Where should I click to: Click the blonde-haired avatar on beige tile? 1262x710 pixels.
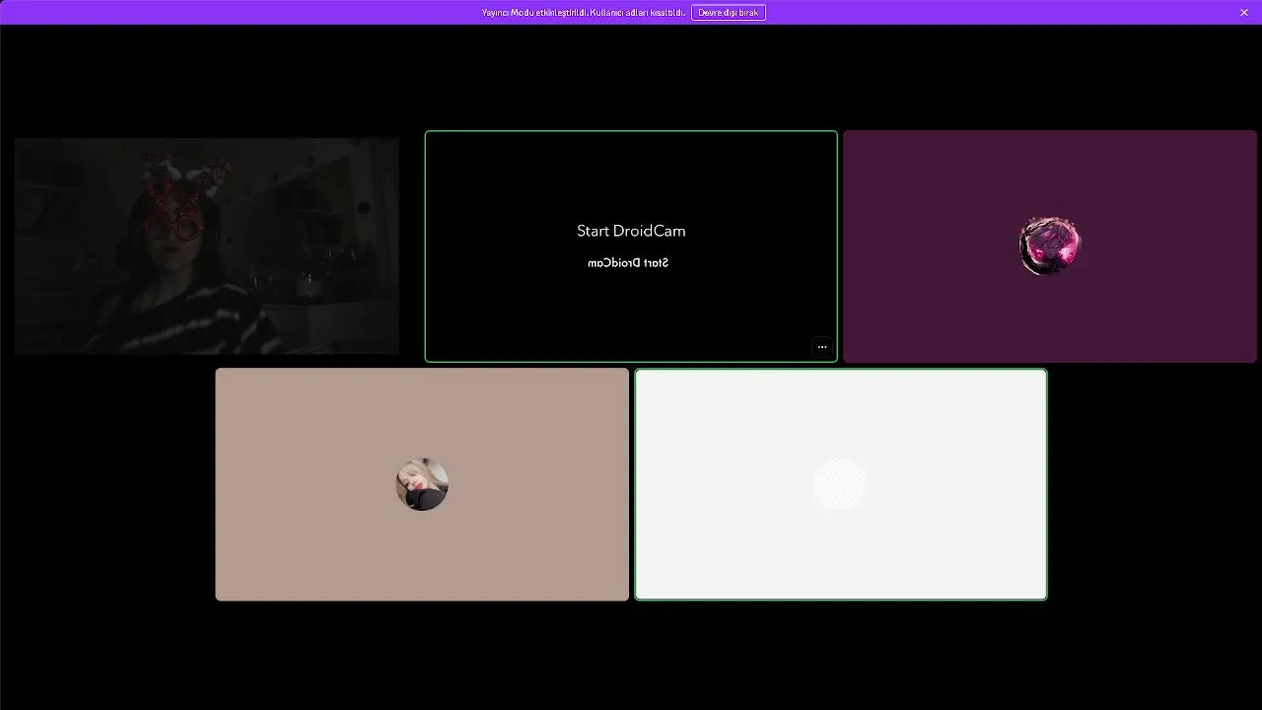(x=422, y=484)
